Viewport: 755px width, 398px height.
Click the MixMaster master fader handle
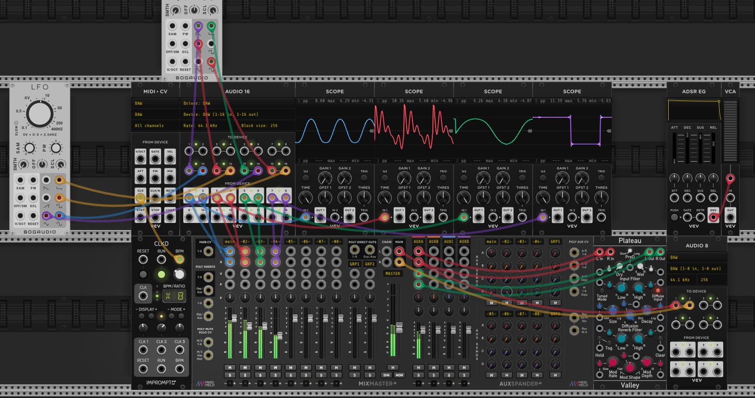[x=399, y=328]
